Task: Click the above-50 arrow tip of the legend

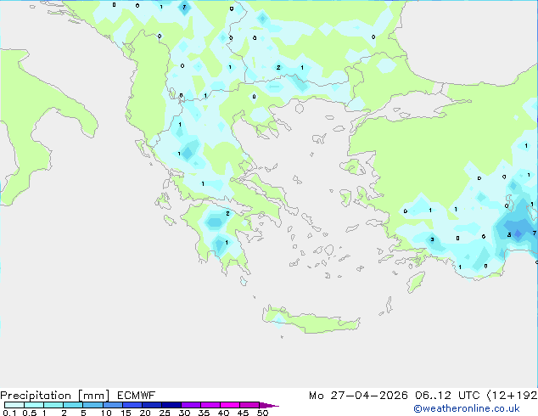Action: [269, 405]
